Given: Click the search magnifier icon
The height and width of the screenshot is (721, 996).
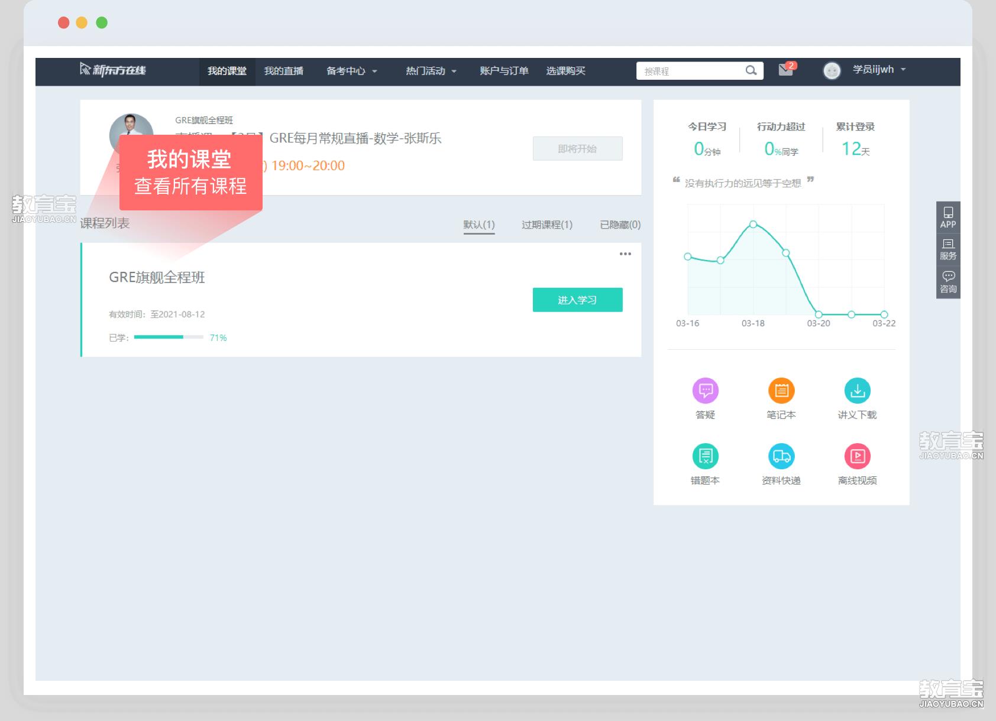Looking at the screenshot, I should coord(751,71).
